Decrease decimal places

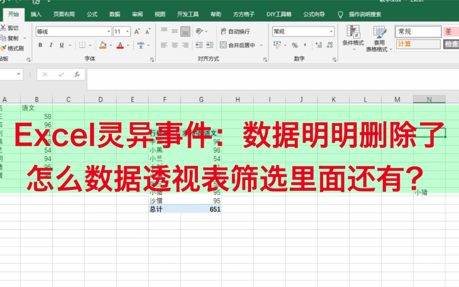[329, 45]
